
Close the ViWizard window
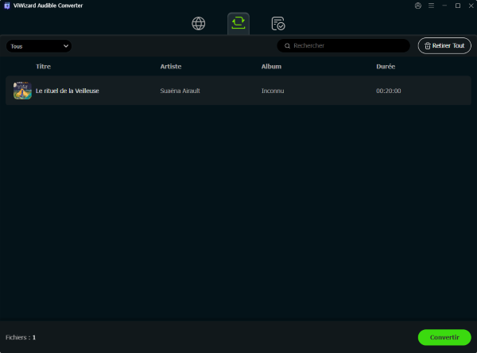(471, 6)
